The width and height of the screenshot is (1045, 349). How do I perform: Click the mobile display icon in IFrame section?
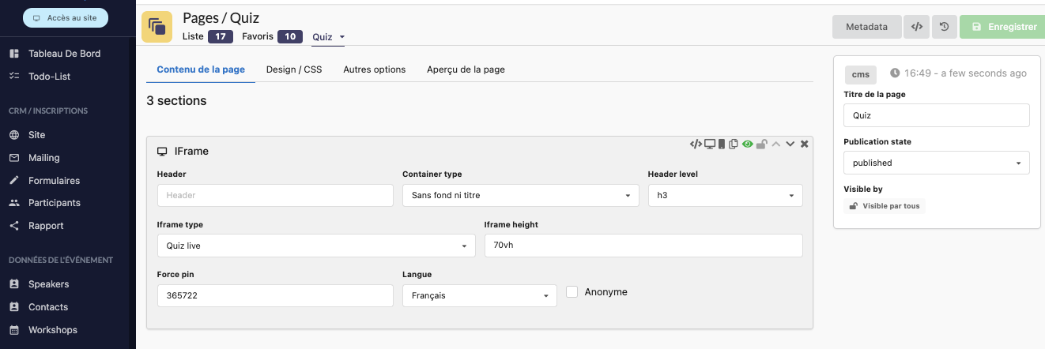click(x=721, y=144)
